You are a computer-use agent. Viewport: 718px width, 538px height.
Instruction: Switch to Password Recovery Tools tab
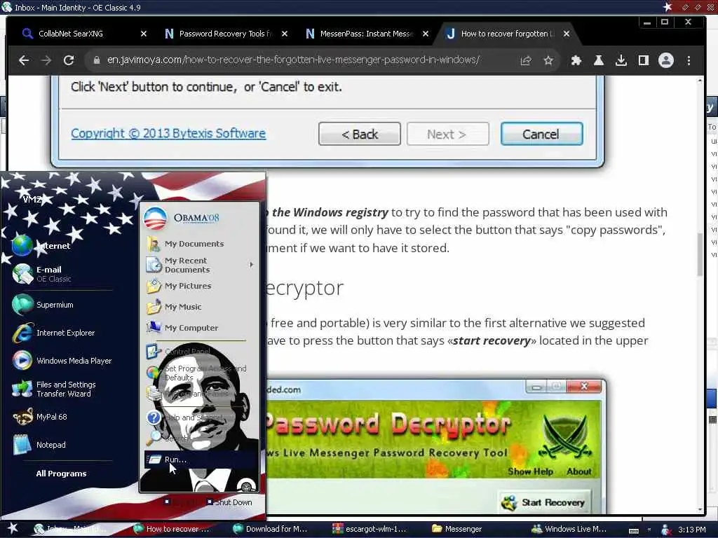coord(224,34)
